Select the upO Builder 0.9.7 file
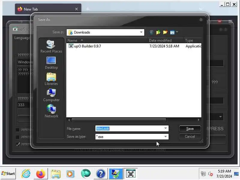240x180 pixels. point(87,46)
